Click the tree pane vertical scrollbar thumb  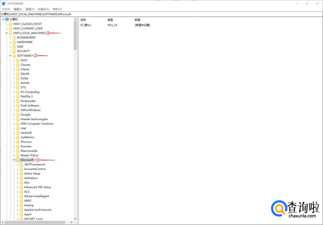(75, 35)
